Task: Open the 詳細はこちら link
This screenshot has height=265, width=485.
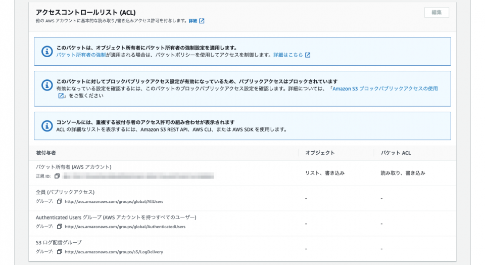Action: (288, 55)
